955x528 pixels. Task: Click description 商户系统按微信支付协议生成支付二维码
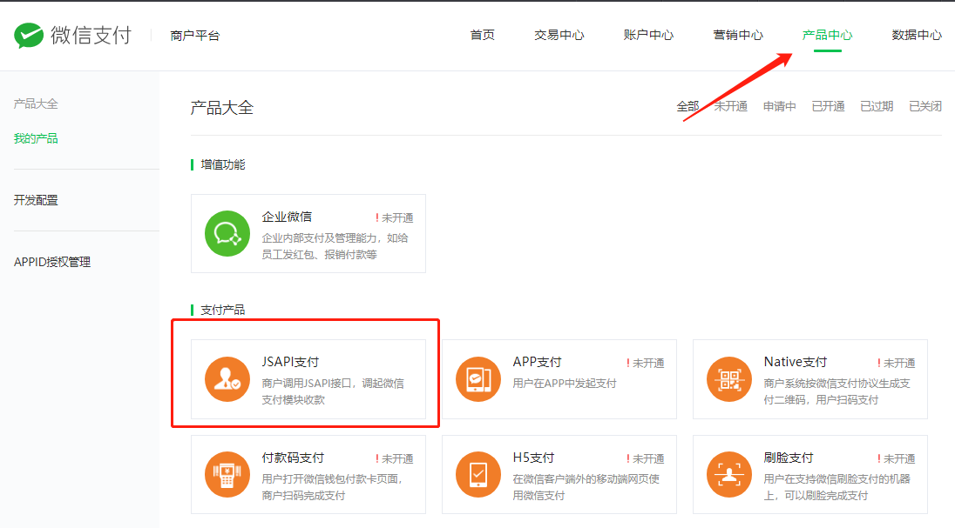coord(836,391)
